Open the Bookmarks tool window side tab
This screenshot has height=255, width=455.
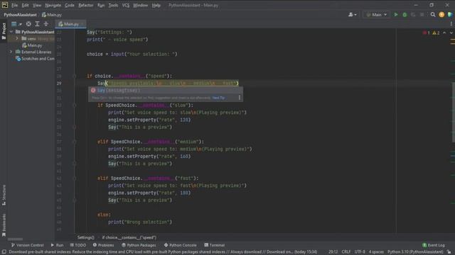(x=4, y=225)
